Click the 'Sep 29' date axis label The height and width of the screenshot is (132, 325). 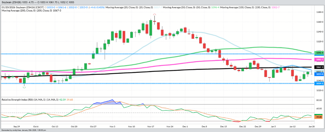17,126
